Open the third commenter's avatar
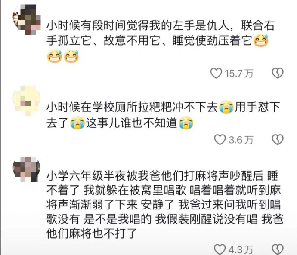This screenshot has height=255, width=297. (x=27, y=169)
